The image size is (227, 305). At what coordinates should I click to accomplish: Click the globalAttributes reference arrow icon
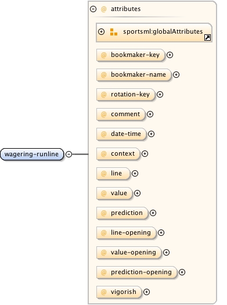pyautogui.click(x=207, y=37)
